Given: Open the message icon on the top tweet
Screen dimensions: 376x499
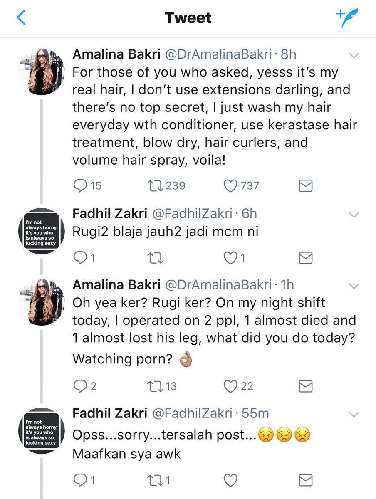Looking at the screenshot, I should (304, 186).
